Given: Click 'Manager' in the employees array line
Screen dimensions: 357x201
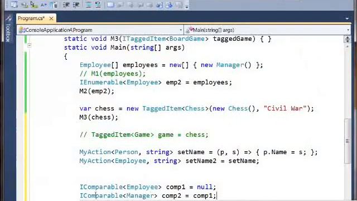Looking at the screenshot, I should [x=230, y=65].
